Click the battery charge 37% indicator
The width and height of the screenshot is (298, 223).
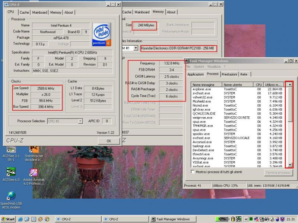point(222,219)
